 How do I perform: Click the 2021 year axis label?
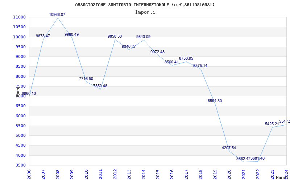point(244,174)
